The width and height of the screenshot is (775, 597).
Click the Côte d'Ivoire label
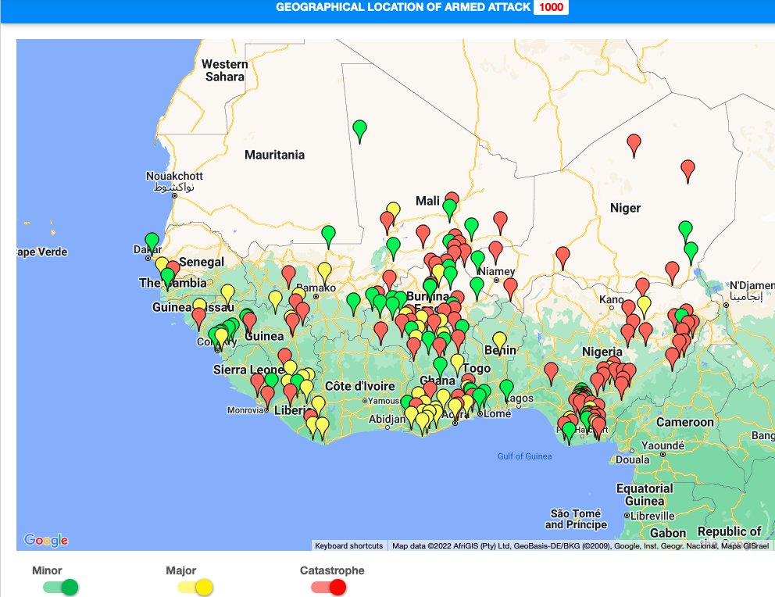[360, 386]
